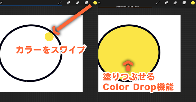Select the Smudge tool in left screenshot
This screenshot has height=102, width=196.
click(69, 3)
